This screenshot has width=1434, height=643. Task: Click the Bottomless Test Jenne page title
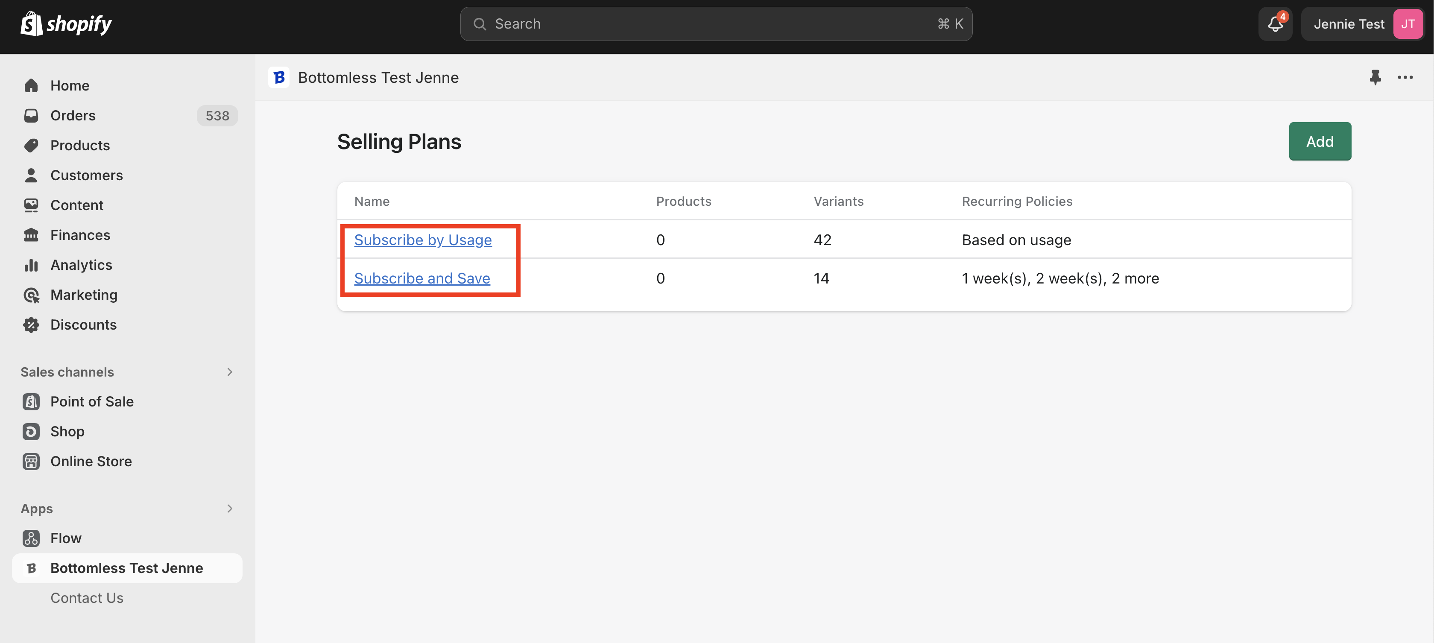(378, 77)
